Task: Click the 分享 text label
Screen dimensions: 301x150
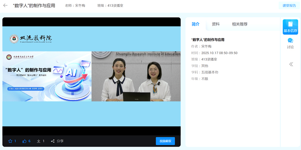Action: coord(60,141)
